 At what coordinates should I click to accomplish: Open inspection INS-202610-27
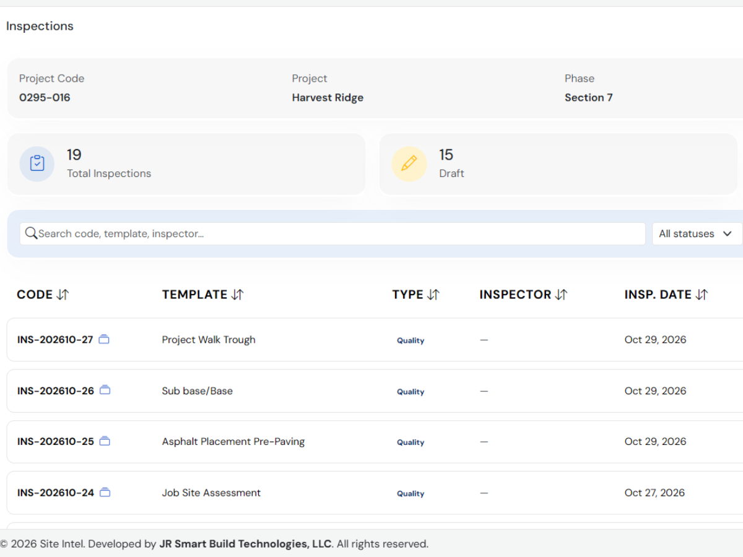[55, 340]
